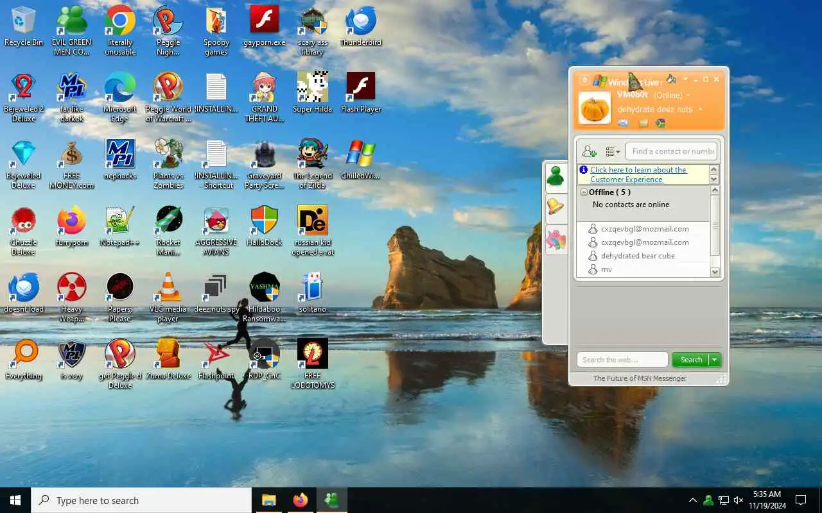
Task: Open the notification center icon
Action: [x=801, y=500]
